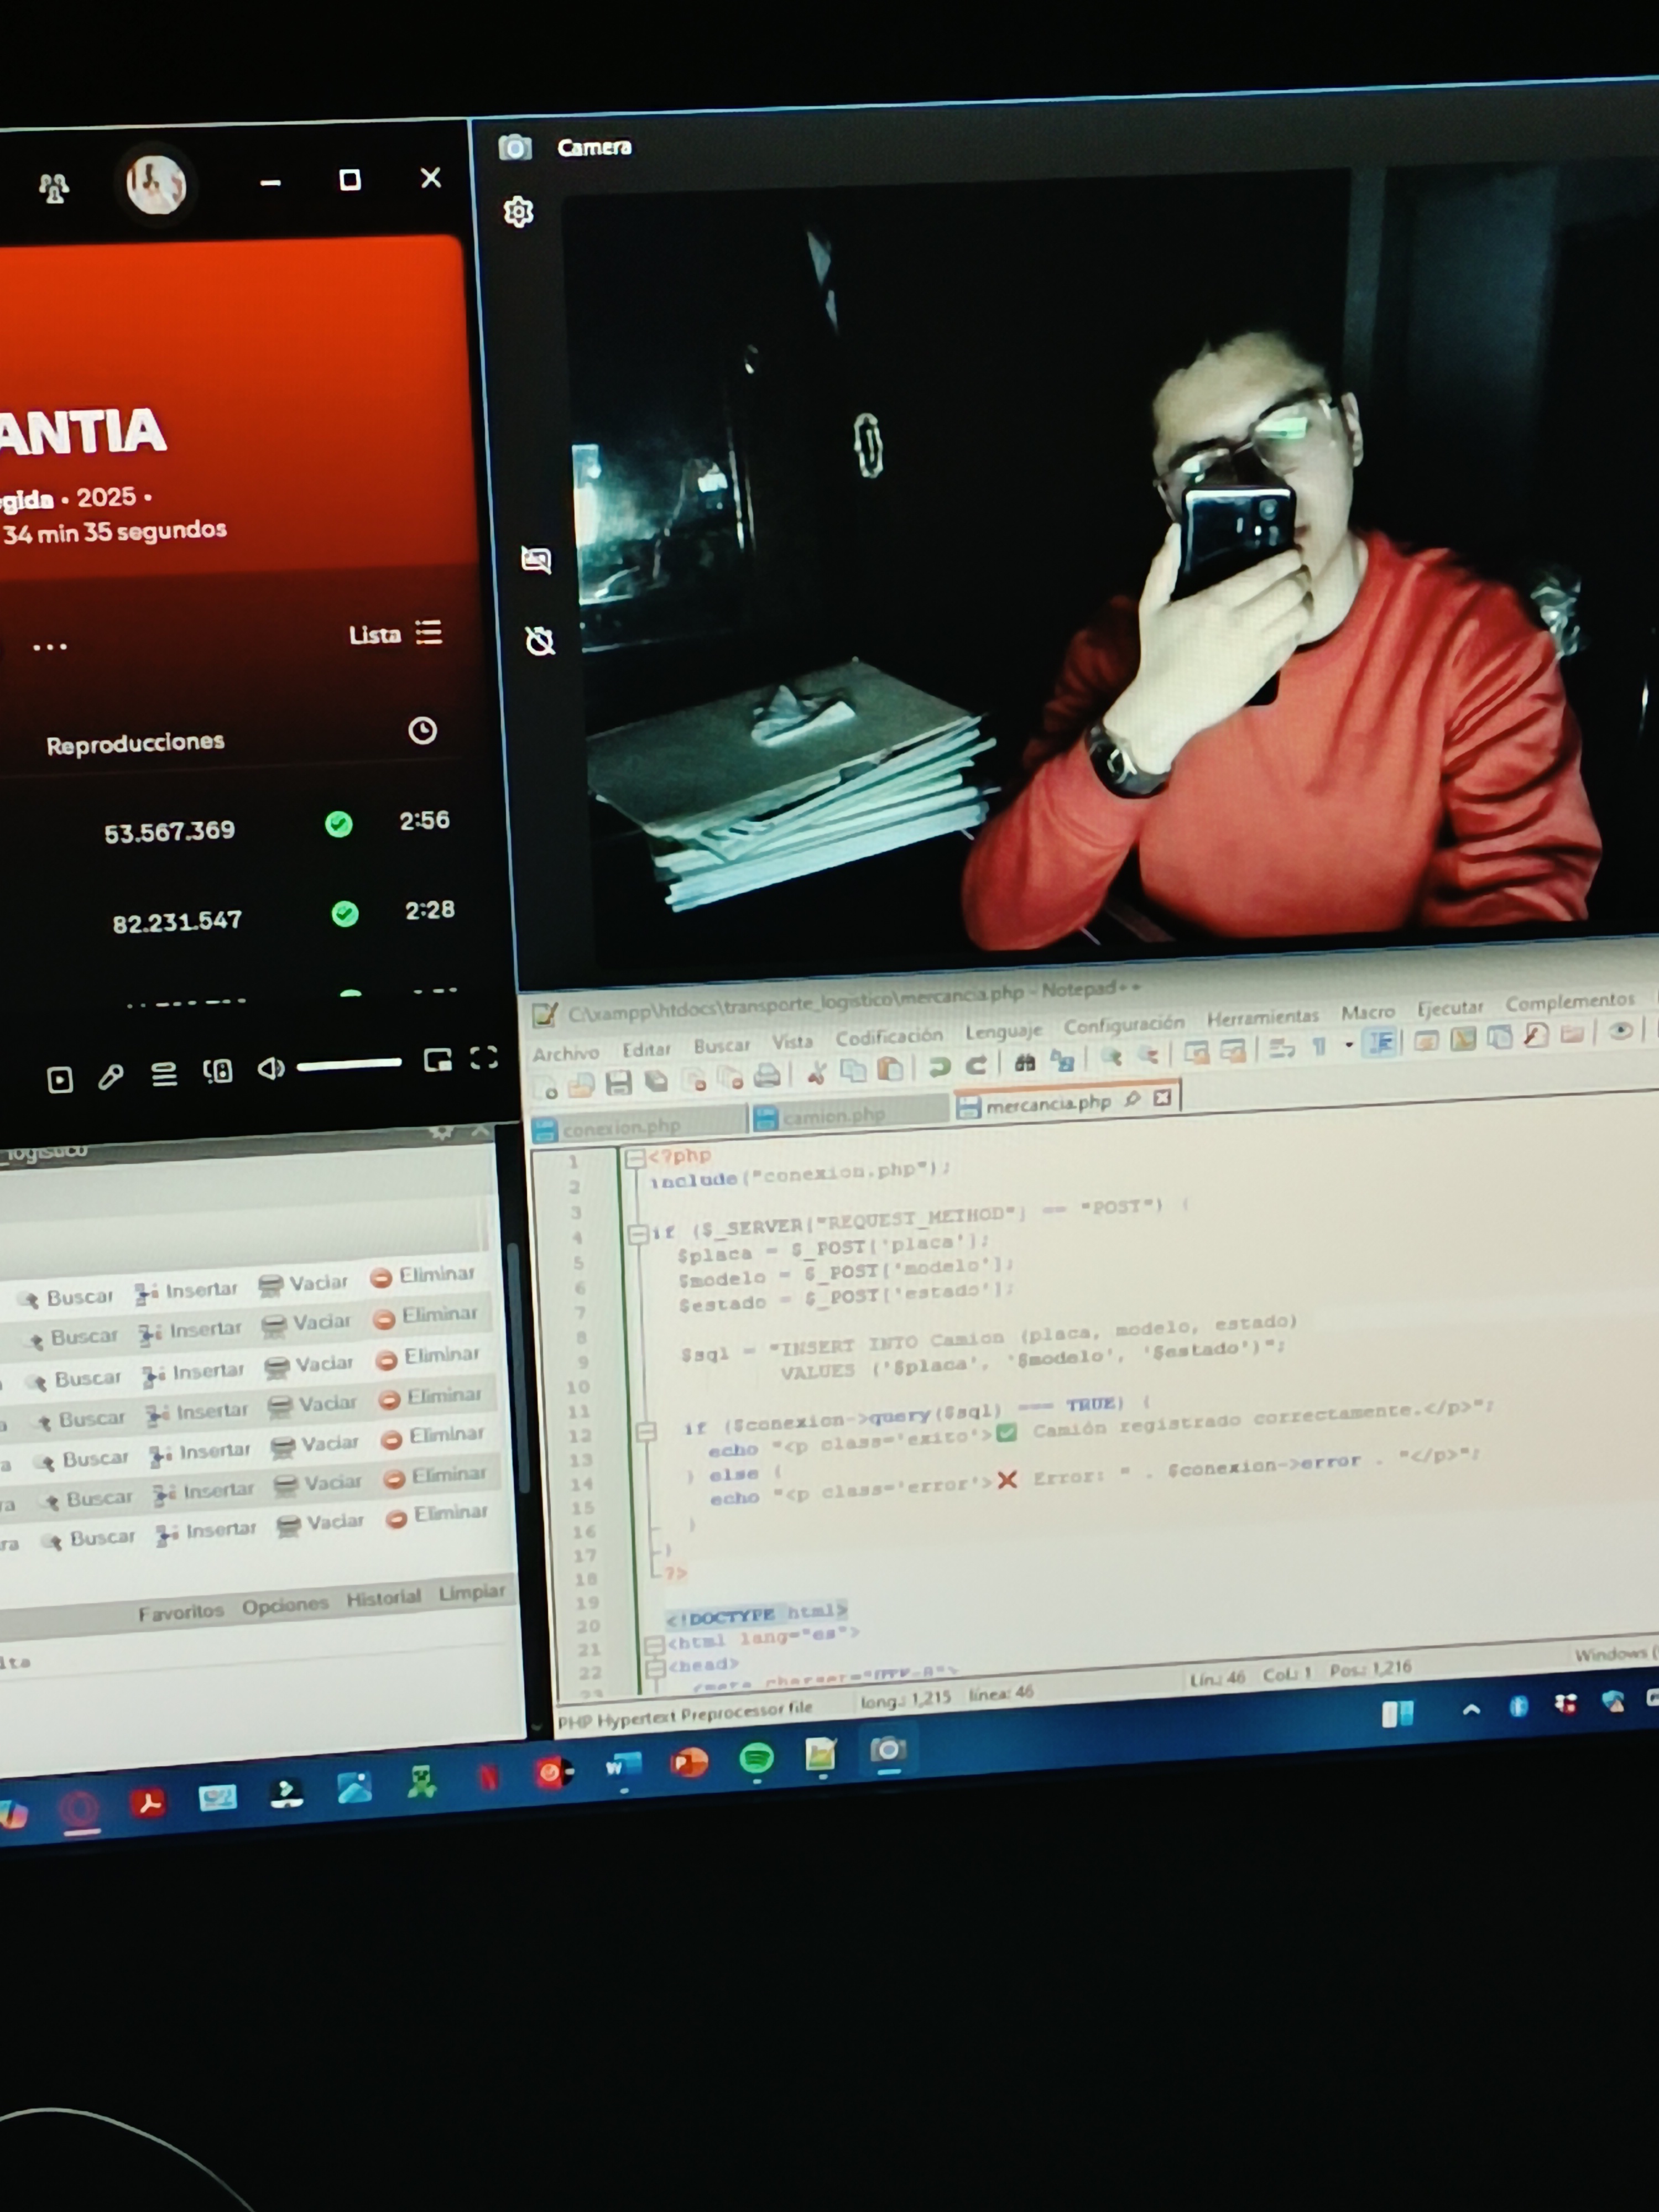Screen dimensions: 1659x2212
Task: Collapse the <html lang fold marker
Action: pyautogui.click(x=654, y=1645)
